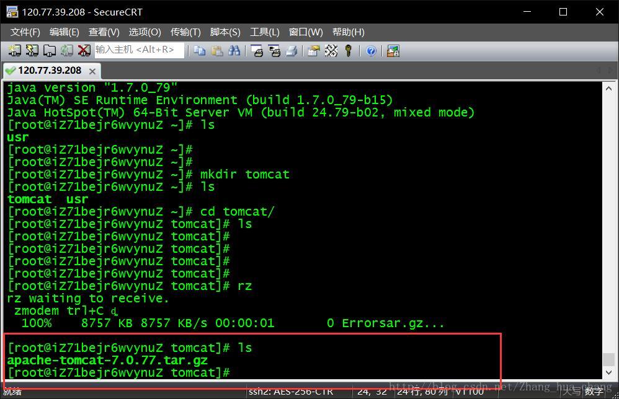Focus the 输入主机 host input field
The image size is (619, 399).
click(x=139, y=50)
